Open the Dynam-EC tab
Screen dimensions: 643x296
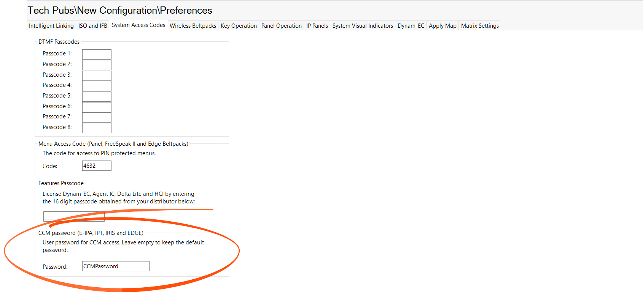(411, 26)
